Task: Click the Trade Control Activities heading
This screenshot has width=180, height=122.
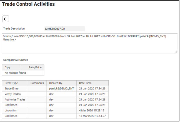Action: [28, 4]
